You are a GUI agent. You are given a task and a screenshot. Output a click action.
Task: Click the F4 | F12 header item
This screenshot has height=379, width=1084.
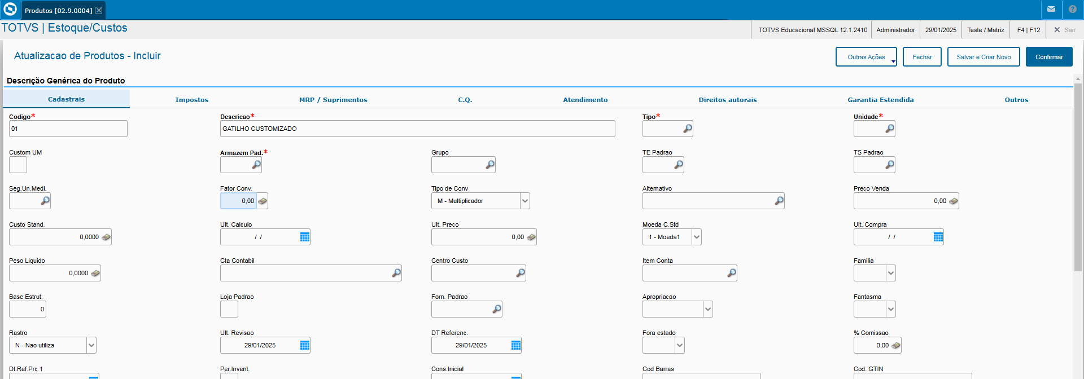tap(1029, 30)
